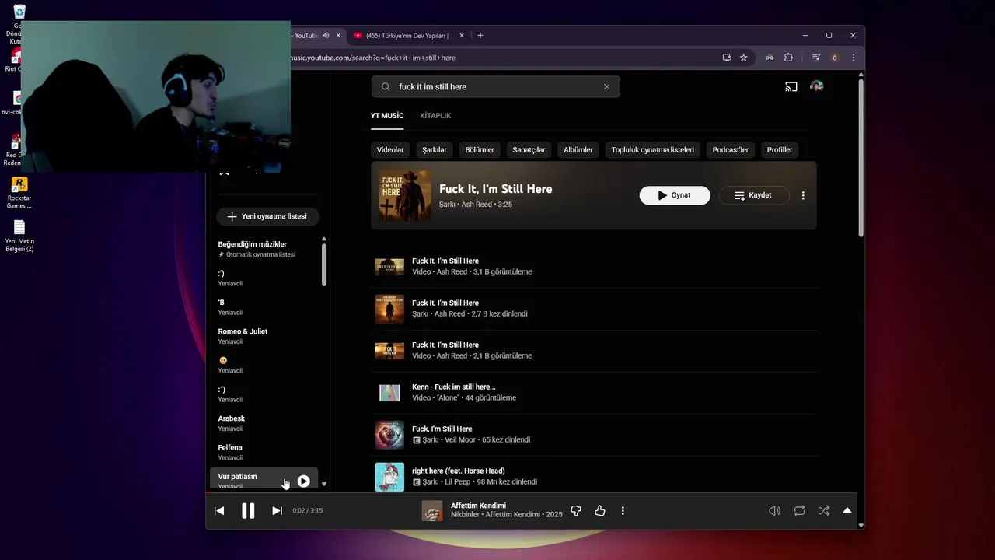Click the install app icon in address bar

tap(726, 58)
